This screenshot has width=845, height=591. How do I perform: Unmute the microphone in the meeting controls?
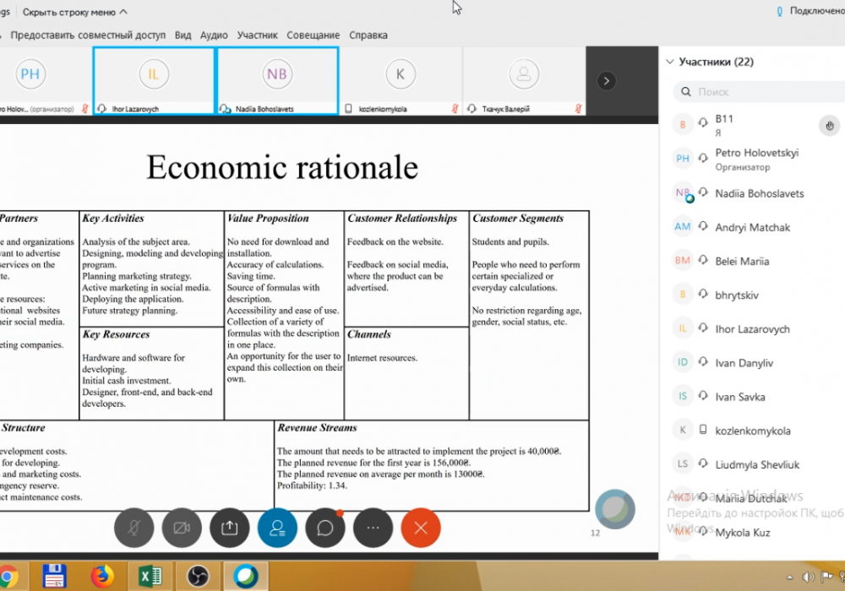click(x=134, y=528)
